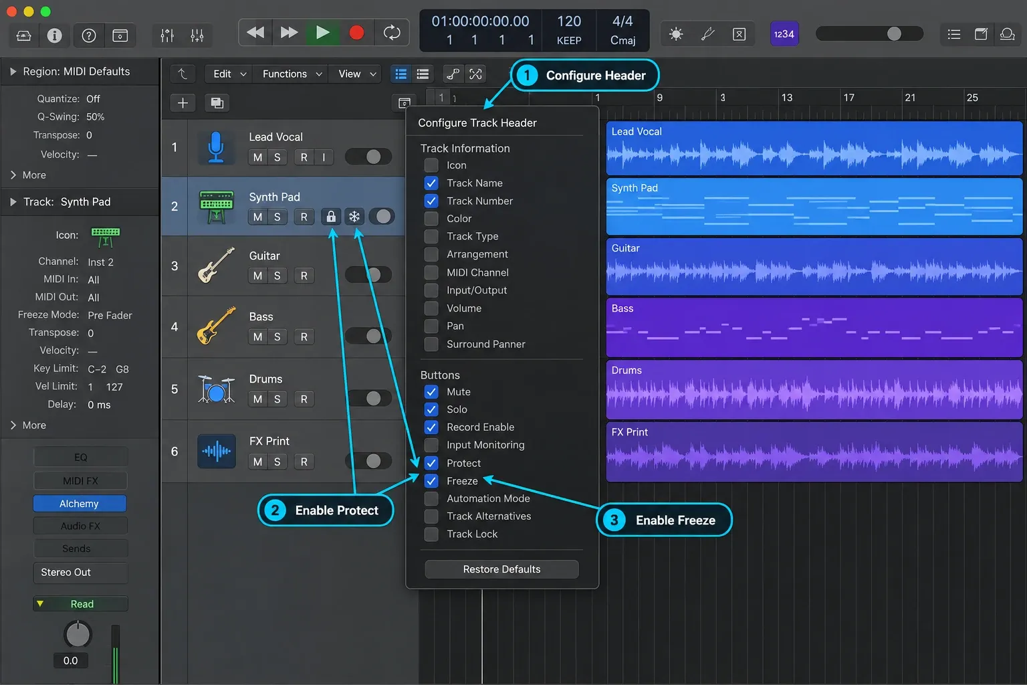This screenshot has height=685, width=1027.
Task: Open Quick Help question mark icon
Action: tap(89, 35)
